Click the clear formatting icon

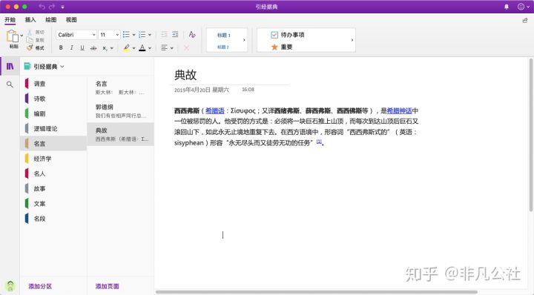pos(192,34)
